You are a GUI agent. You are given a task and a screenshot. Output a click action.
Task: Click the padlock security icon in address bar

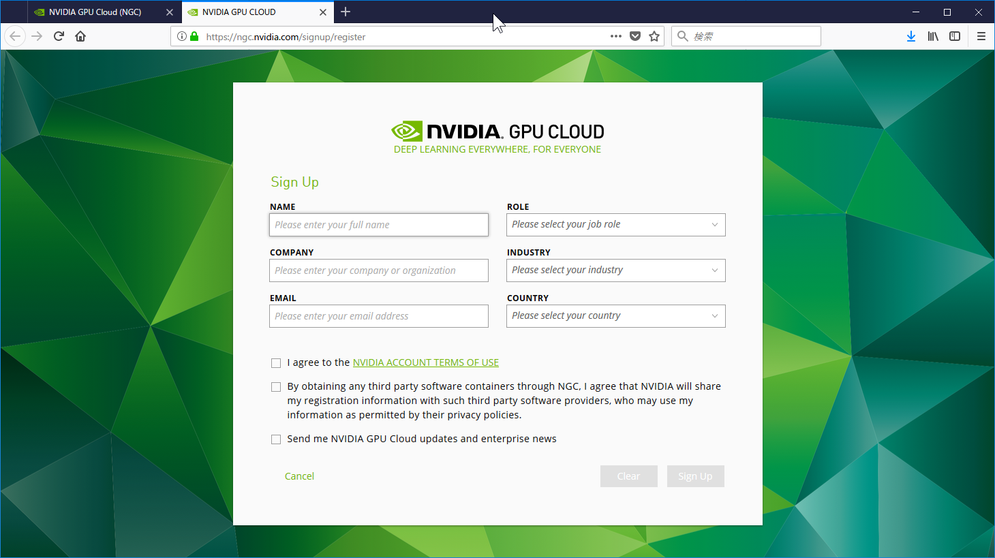click(x=194, y=36)
